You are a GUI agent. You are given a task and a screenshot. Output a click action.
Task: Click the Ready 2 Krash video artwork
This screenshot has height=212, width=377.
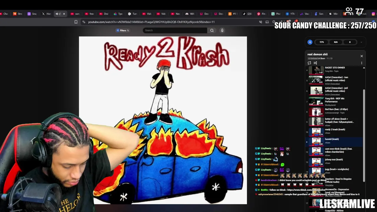tap(163, 120)
